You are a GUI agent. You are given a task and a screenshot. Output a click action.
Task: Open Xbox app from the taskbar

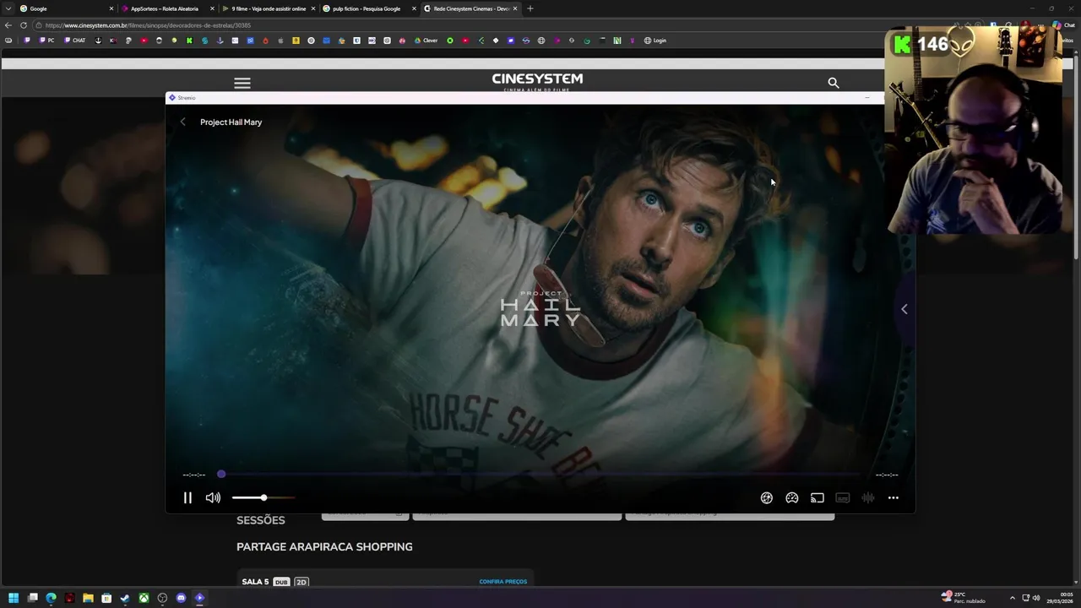144,598
